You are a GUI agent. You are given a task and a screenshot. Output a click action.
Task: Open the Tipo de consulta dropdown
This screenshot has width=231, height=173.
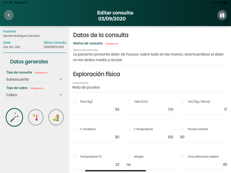click(x=35, y=79)
